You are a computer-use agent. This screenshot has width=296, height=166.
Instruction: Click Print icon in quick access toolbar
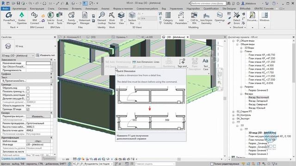(x=44, y=3)
